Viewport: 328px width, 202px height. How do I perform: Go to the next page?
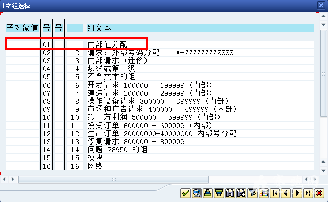pos(297,193)
